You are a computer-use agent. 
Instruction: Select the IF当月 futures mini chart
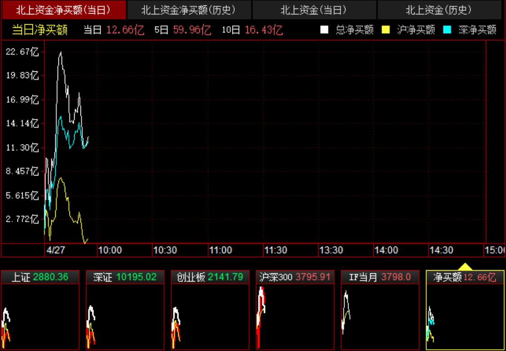380,310
